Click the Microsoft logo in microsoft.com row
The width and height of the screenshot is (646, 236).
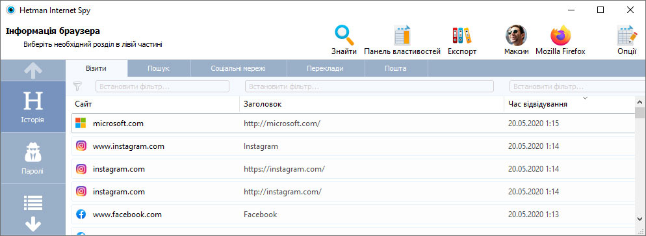[81, 123]
